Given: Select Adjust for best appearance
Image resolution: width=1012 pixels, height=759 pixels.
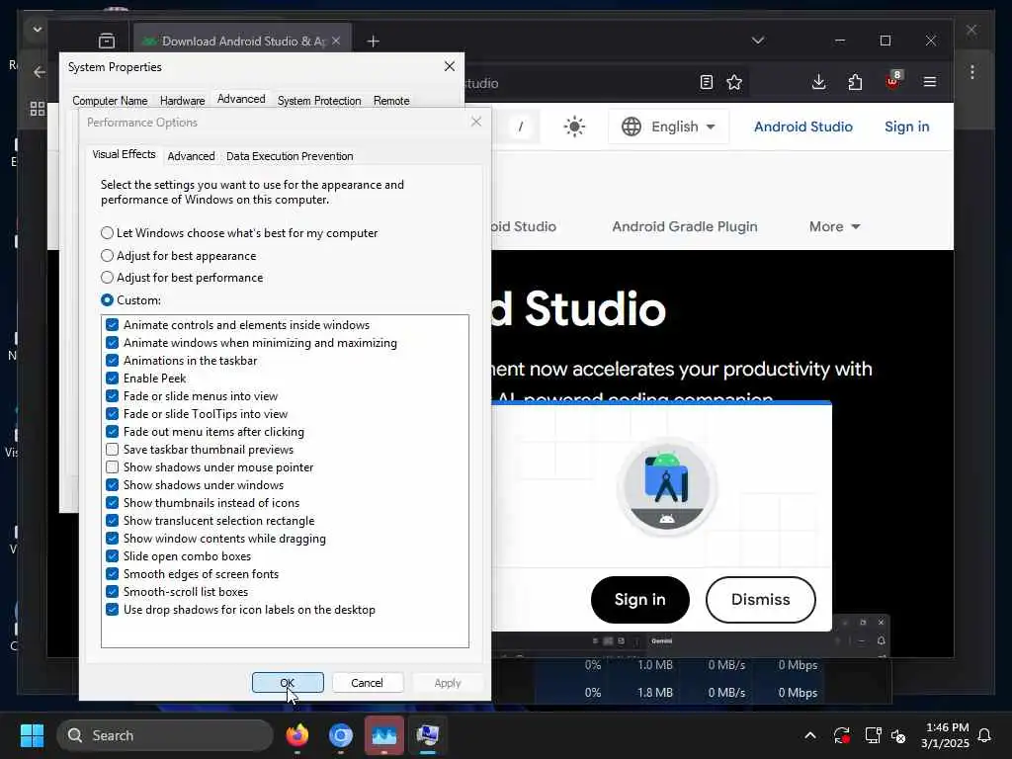Looking at the screenshot, I should tap(178, 256).
